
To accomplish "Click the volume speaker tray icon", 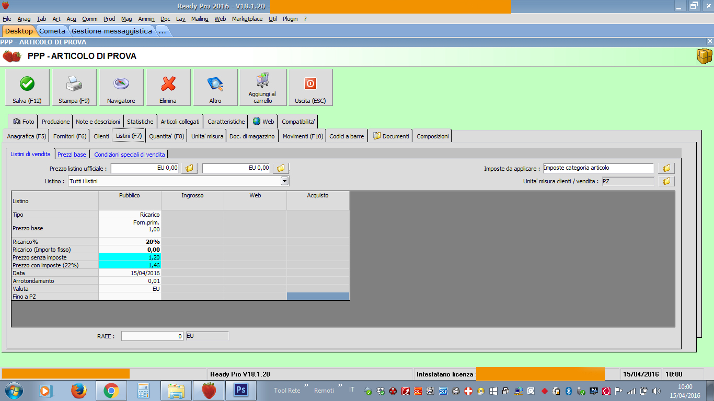I will (x=657, y=391).
